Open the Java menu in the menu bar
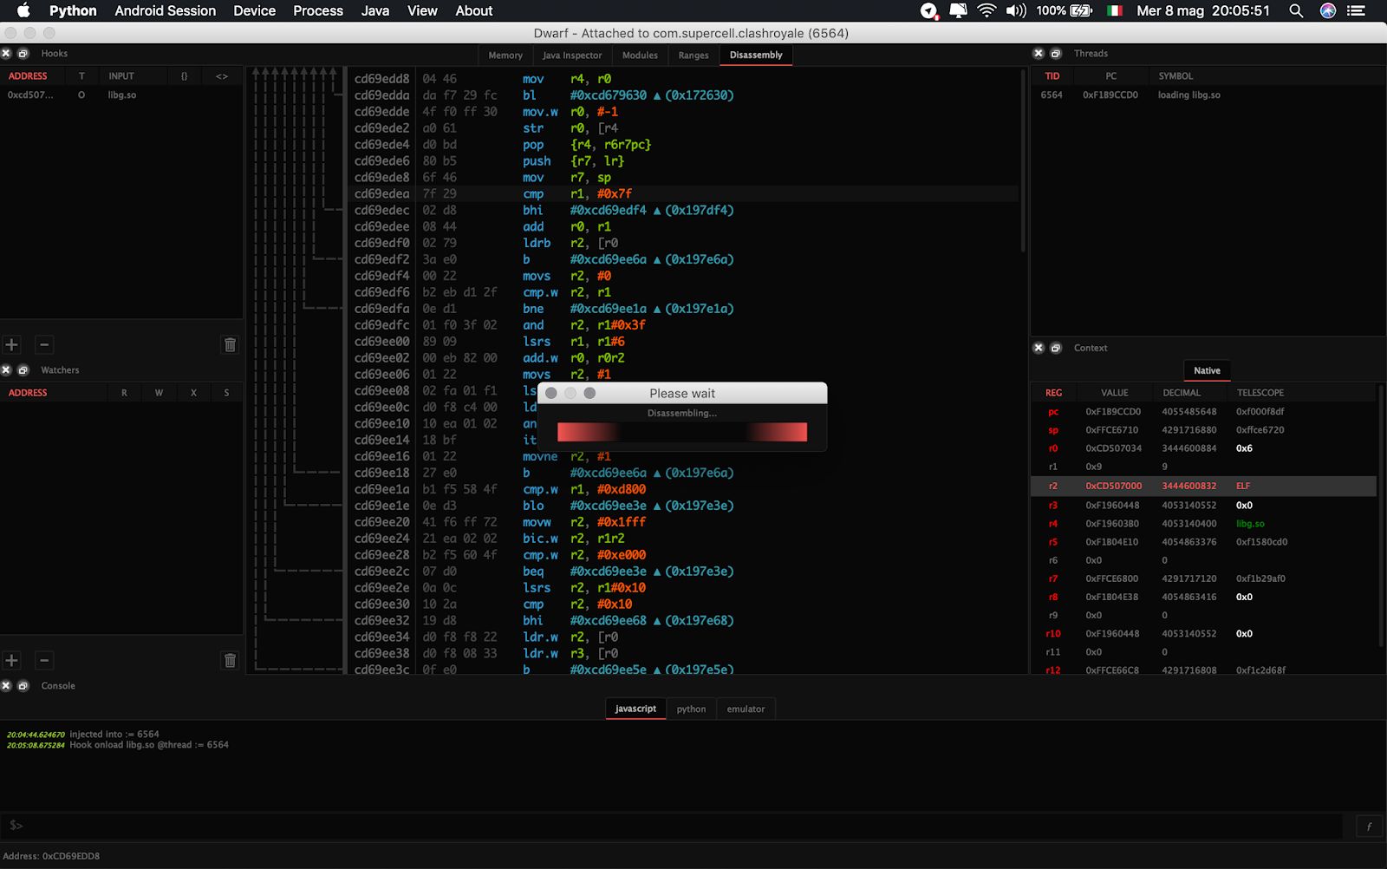The height and width of the screenshot is (869, 1387). [374, 11]
